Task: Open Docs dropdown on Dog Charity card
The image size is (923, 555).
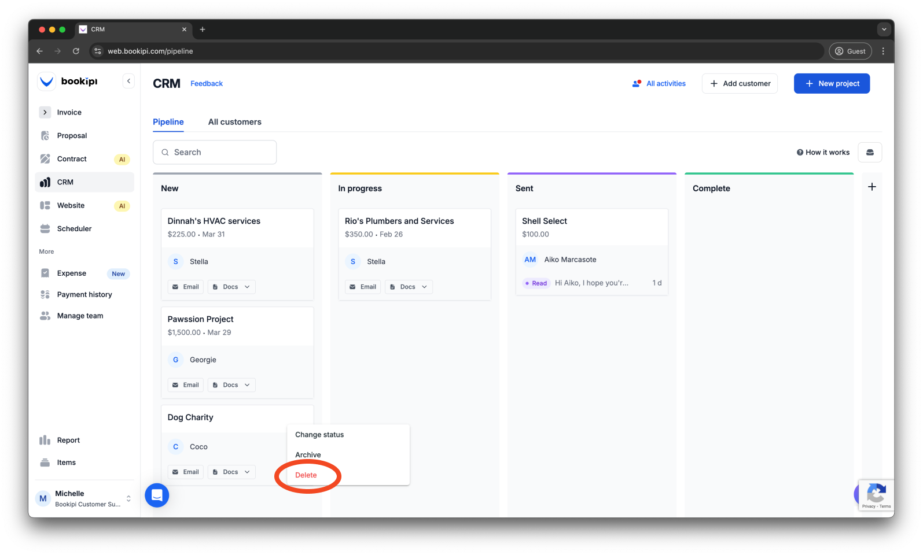Action: coord(231,472)
